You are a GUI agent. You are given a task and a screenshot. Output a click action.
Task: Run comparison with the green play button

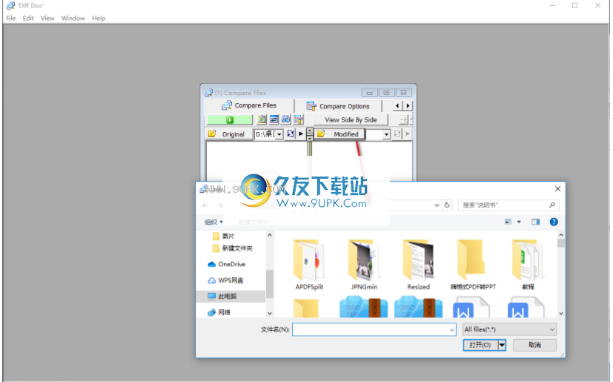(x=230, y=119)
